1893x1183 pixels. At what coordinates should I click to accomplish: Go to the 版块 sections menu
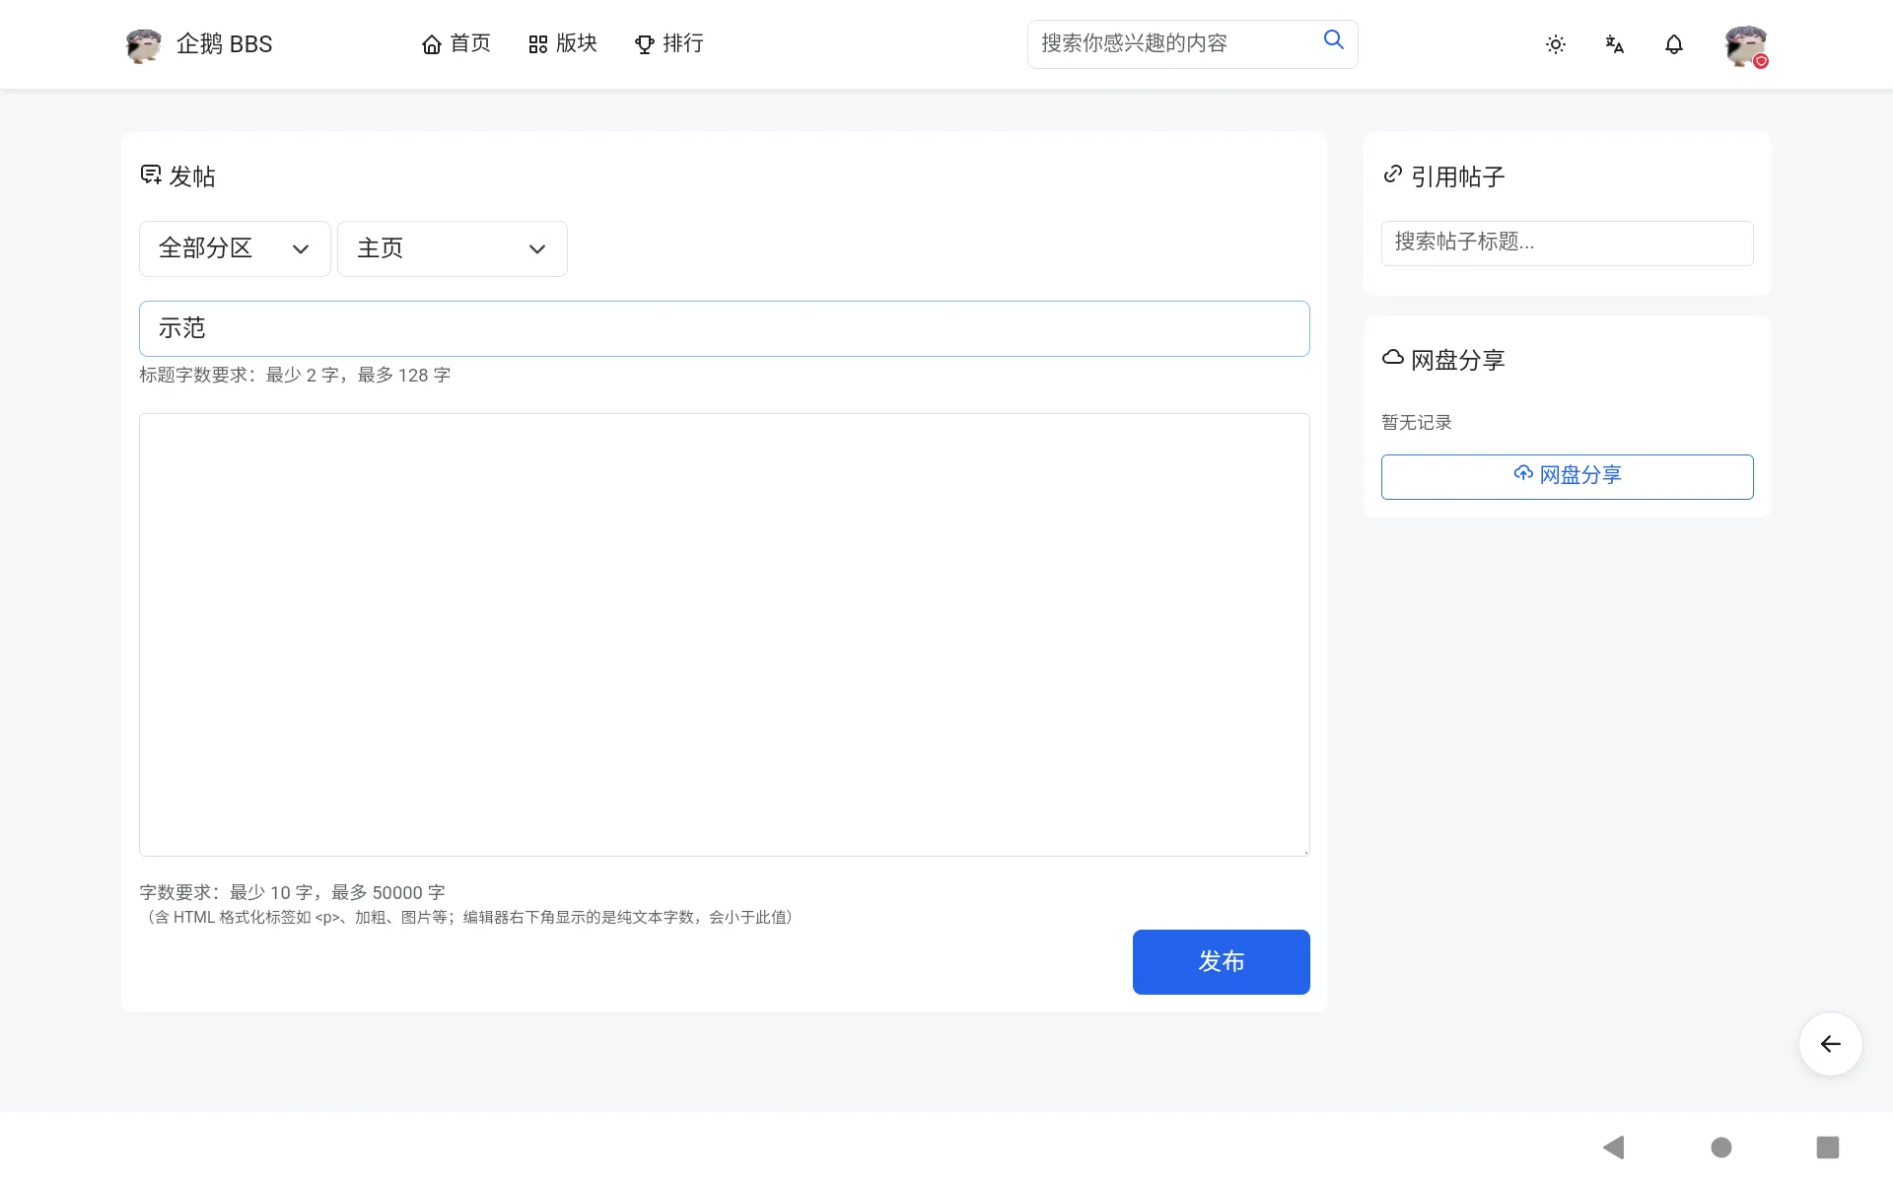pyautogui.click(x=563, y=44)
